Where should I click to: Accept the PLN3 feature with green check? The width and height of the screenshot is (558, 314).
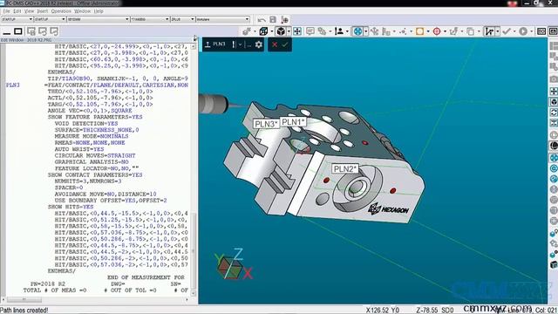pyautogui.click(x=285, y=44)
